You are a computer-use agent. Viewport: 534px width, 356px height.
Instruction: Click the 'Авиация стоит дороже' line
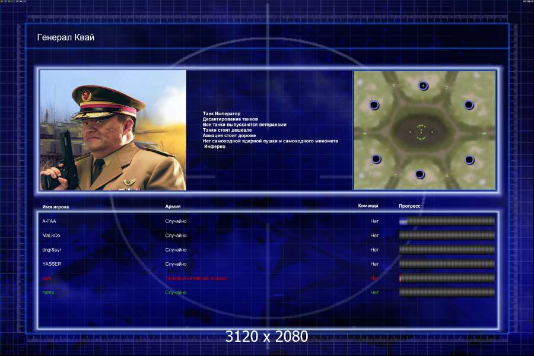point(229,135)
